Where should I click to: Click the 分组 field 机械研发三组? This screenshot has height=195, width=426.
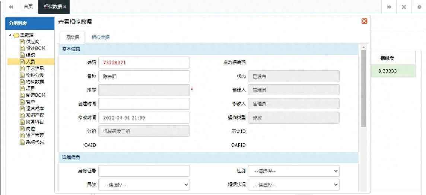144,131
